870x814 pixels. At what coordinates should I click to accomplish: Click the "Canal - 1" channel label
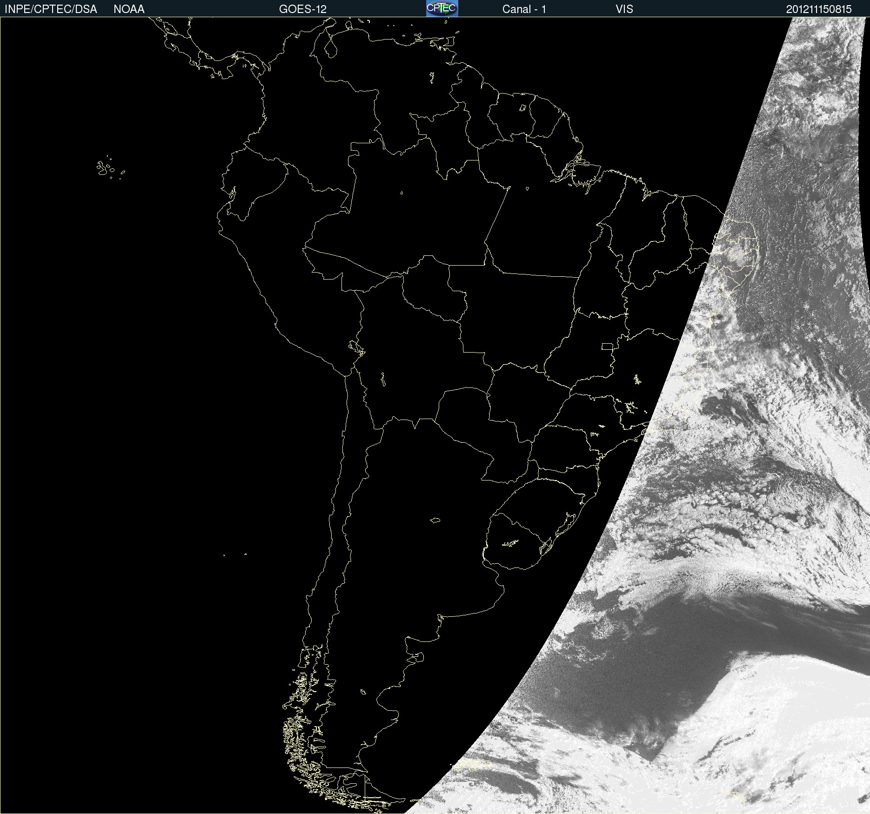coord(524,9)
